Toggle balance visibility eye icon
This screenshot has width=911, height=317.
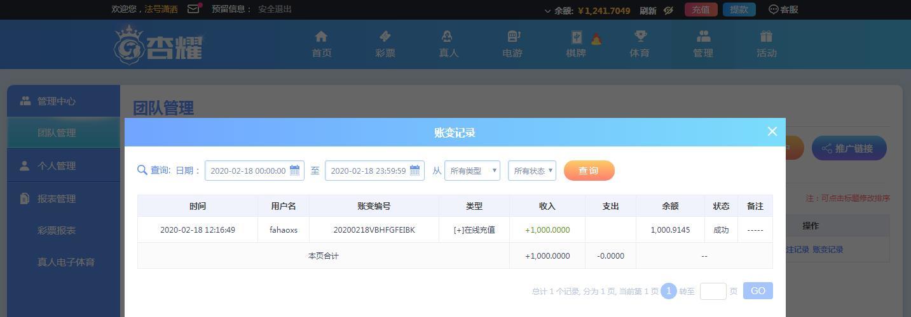668,10
